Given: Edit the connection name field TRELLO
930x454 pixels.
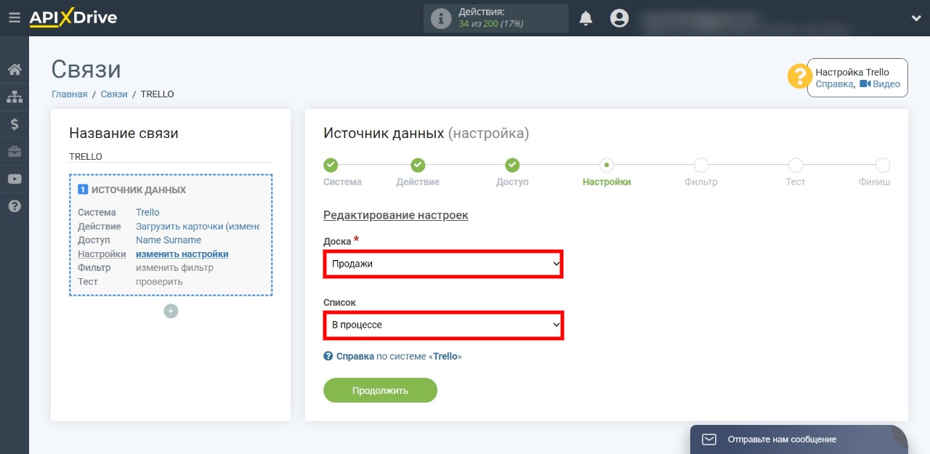Looking at the screenshot, I should pos(171,156).
